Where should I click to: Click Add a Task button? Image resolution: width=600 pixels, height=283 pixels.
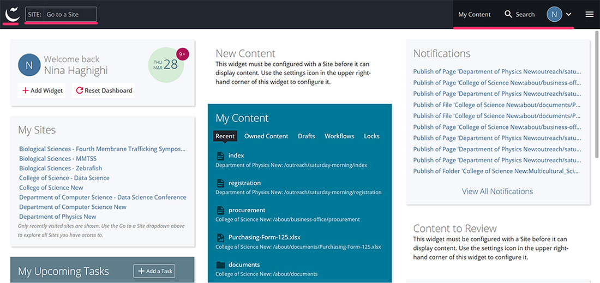pyautogui.click(x=154, y=271)
